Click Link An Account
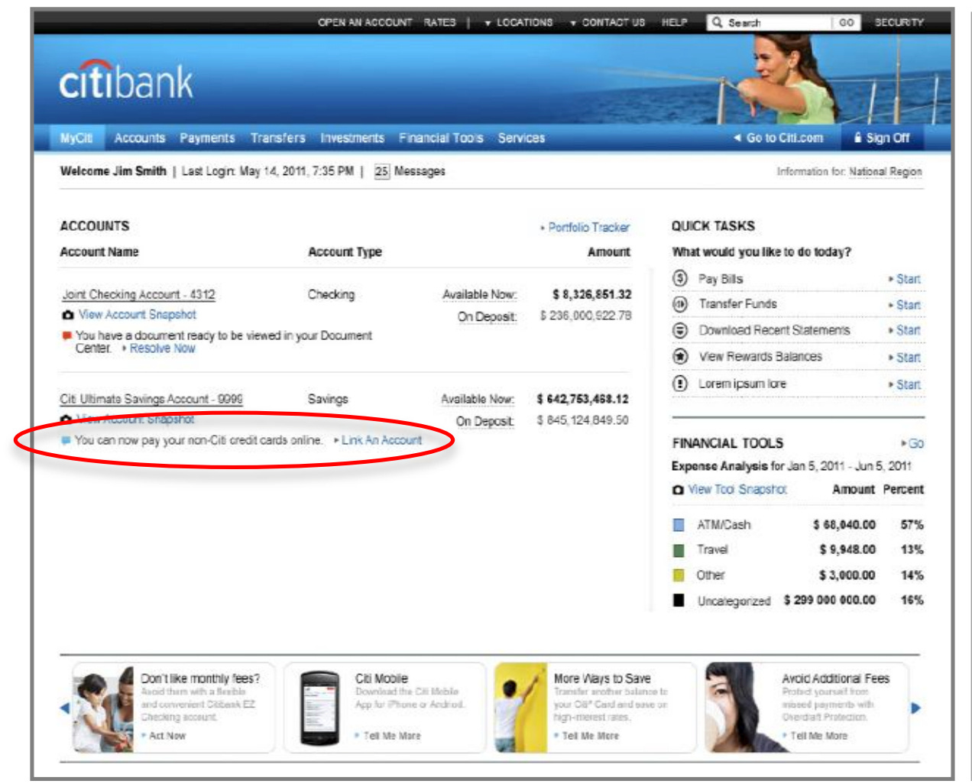The image size is (972, 784). [x=378, y=440]
